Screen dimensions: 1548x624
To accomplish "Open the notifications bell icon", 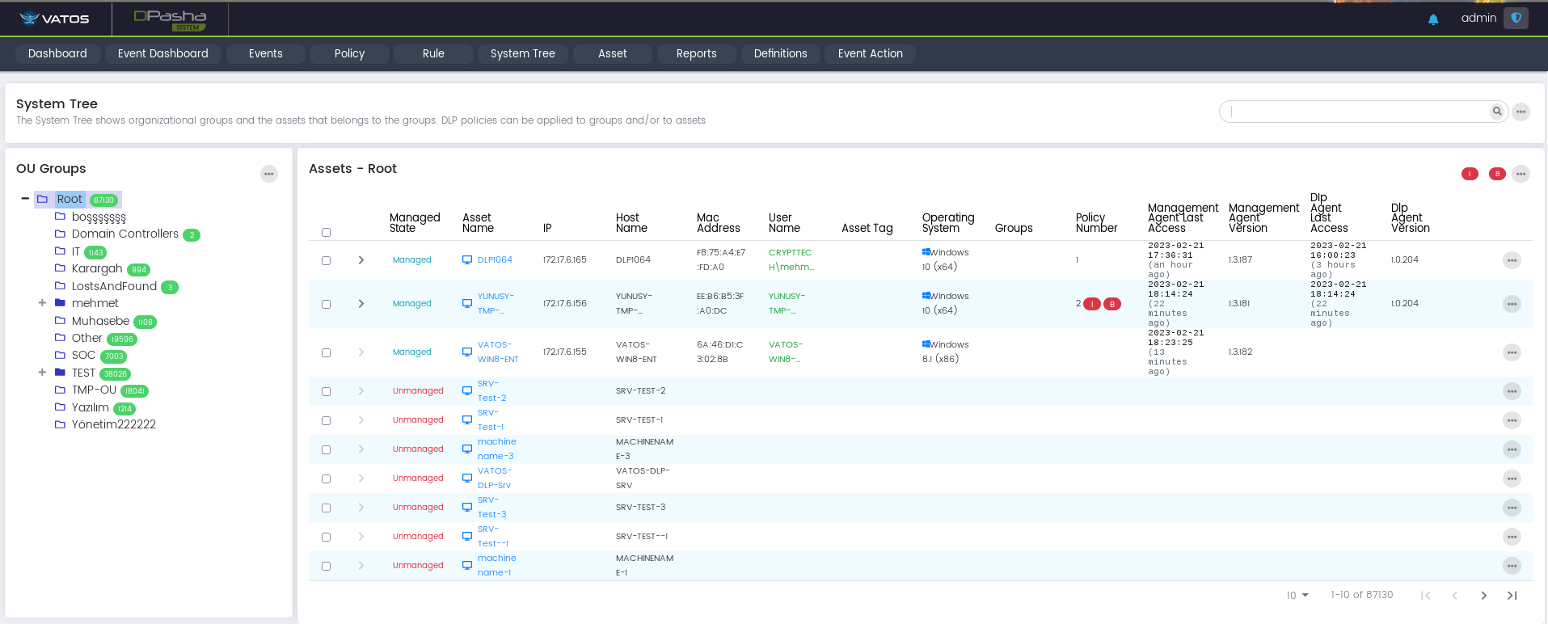I will coord(1433,19).
